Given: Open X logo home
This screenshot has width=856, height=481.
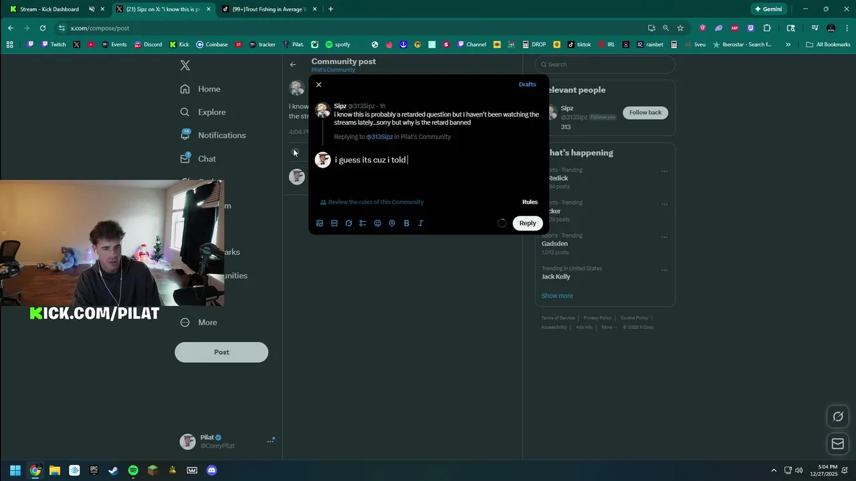Looking at the screenshot, I should [185, 65].
